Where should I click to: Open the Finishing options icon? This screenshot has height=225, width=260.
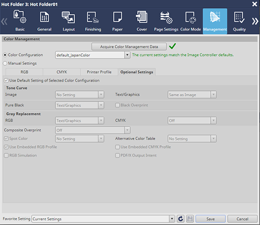[x=93, y=17]
